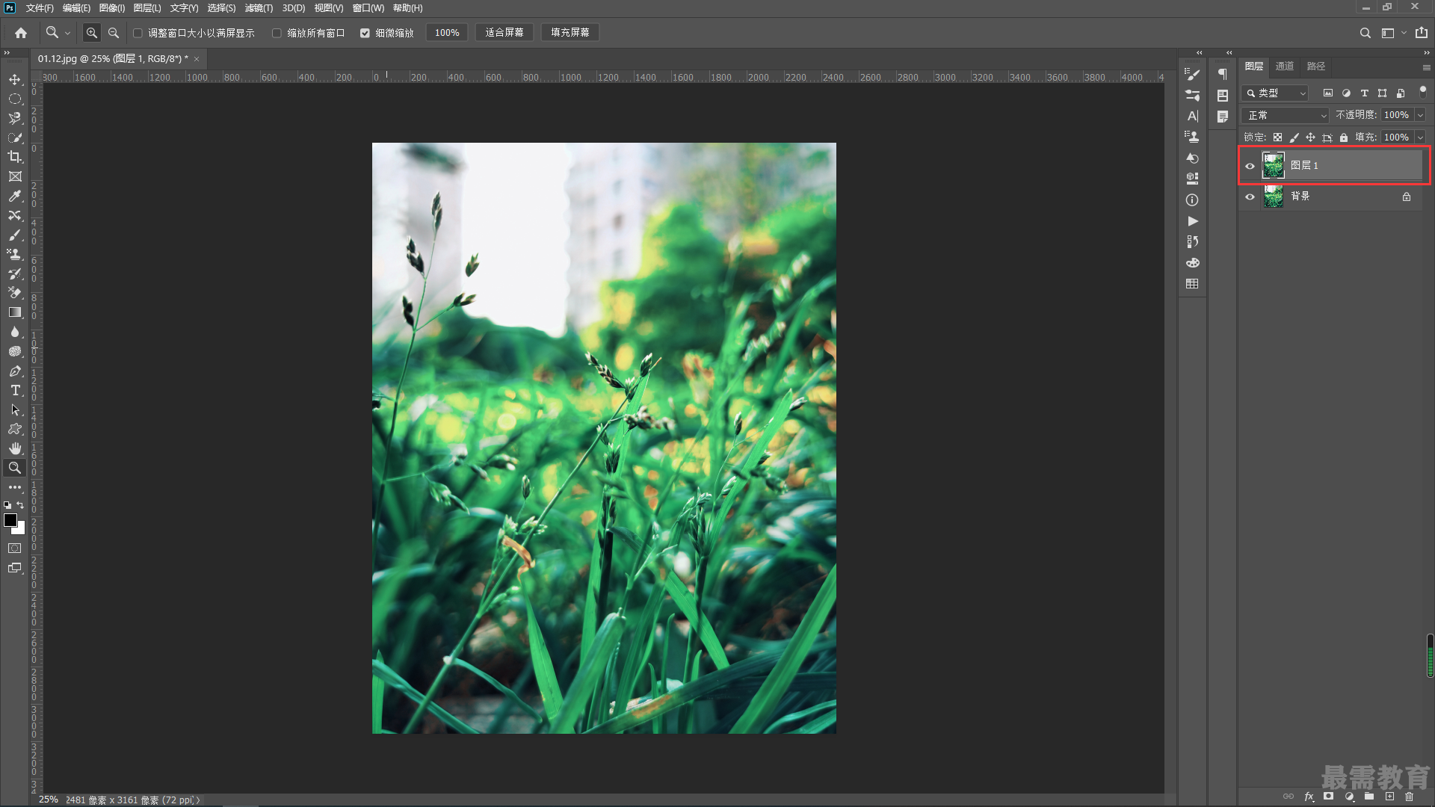This screenshot has width=1435, height=807.
Task: Select the Crop tool
Action: pos(15,157)
